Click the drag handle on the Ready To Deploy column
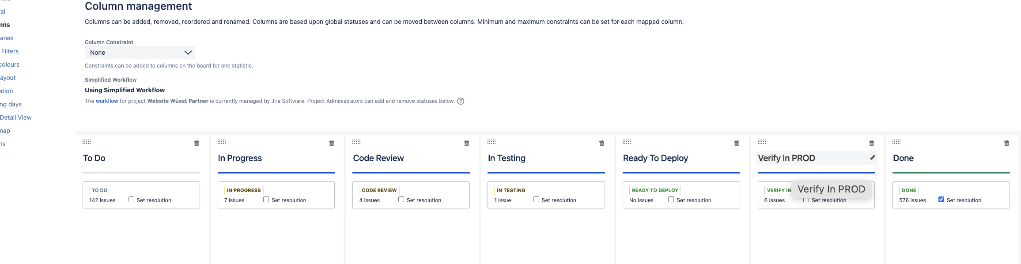This screenshot has width=1021, height=264. (x=627, y=142)
